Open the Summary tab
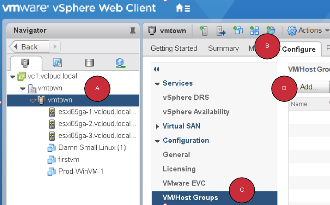This screenshot has height=205, width=330. click(x=224, y=49)
